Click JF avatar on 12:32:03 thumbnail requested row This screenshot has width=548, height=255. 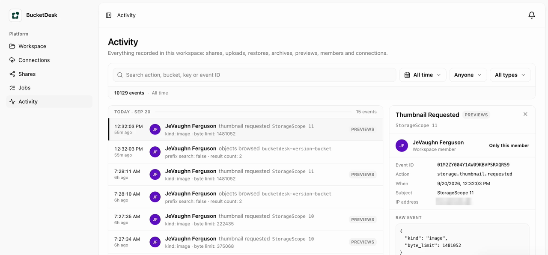(155, 129)
